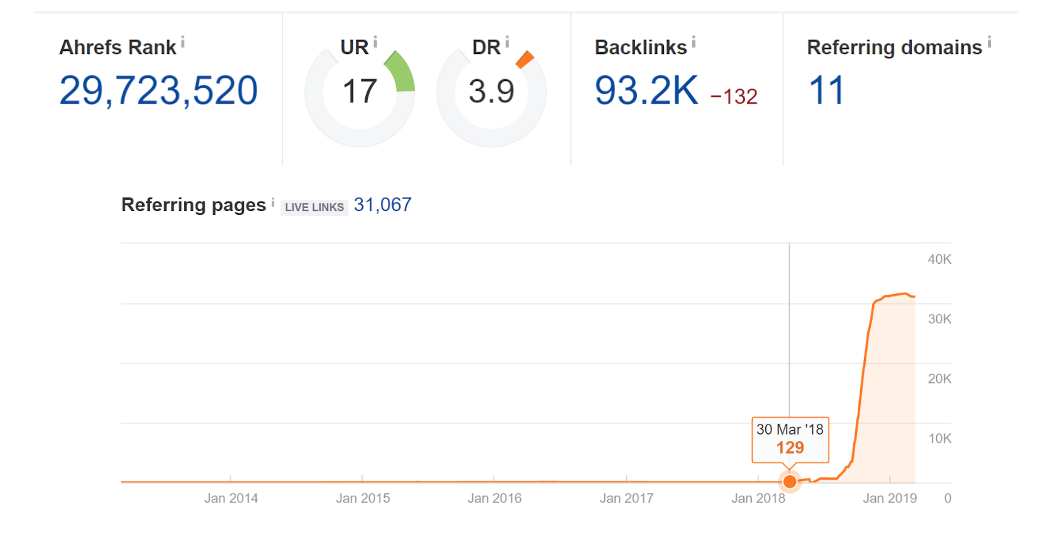Show the Backlinks info tooltip icon

tap(694, 42)
